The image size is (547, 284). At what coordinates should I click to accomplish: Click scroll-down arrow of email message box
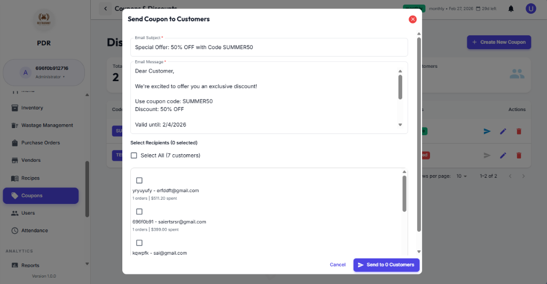pyautogui.click(x=400, y=125)
